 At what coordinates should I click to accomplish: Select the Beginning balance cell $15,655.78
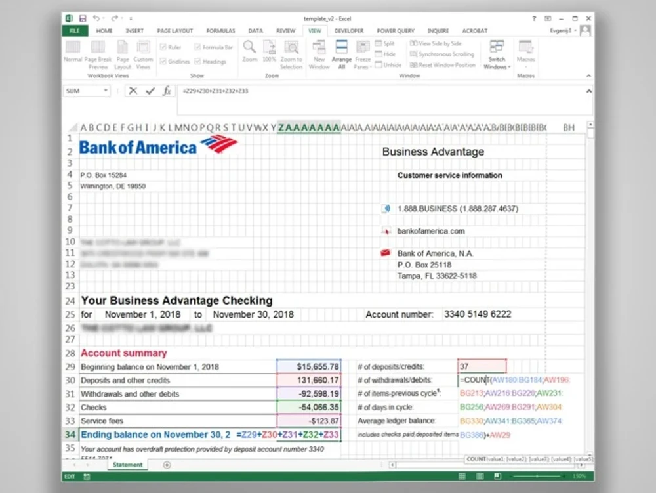[x=309, y=366]
